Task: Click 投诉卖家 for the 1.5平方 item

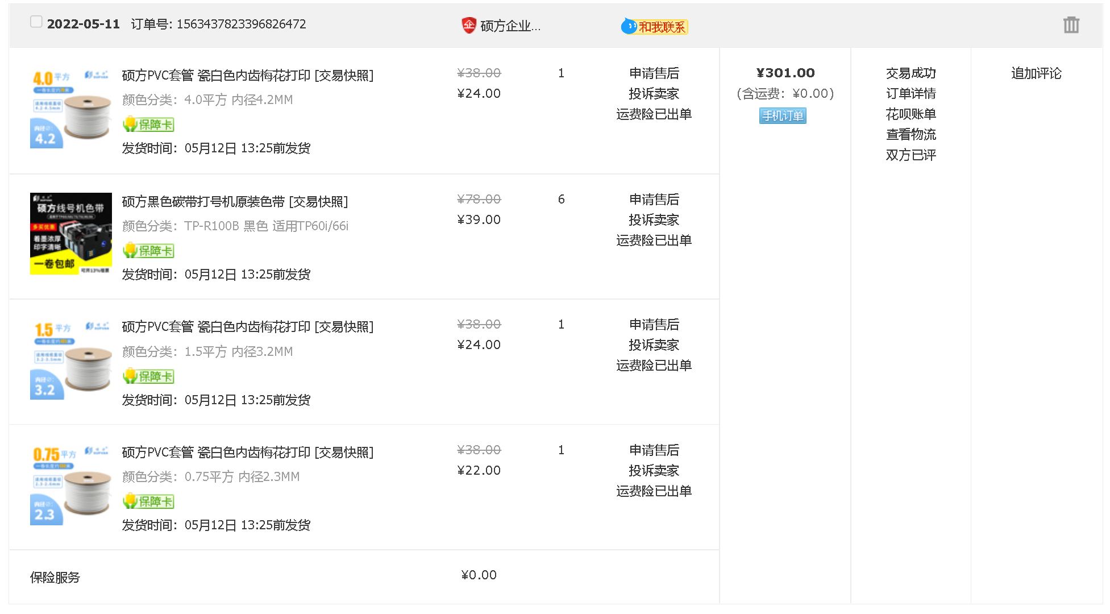Action: tap(654, 345)
